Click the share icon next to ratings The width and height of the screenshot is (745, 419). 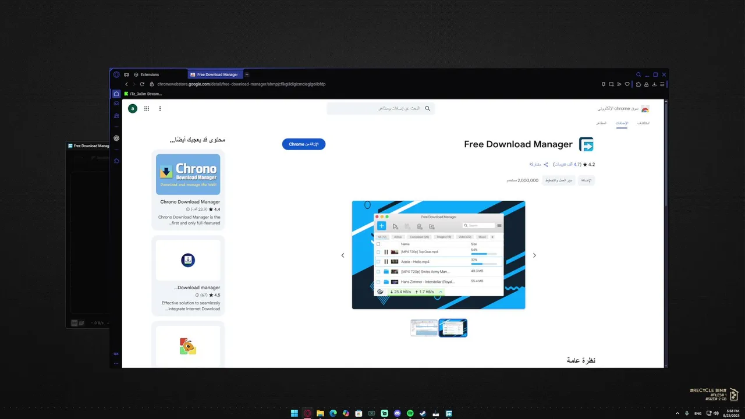546,165
